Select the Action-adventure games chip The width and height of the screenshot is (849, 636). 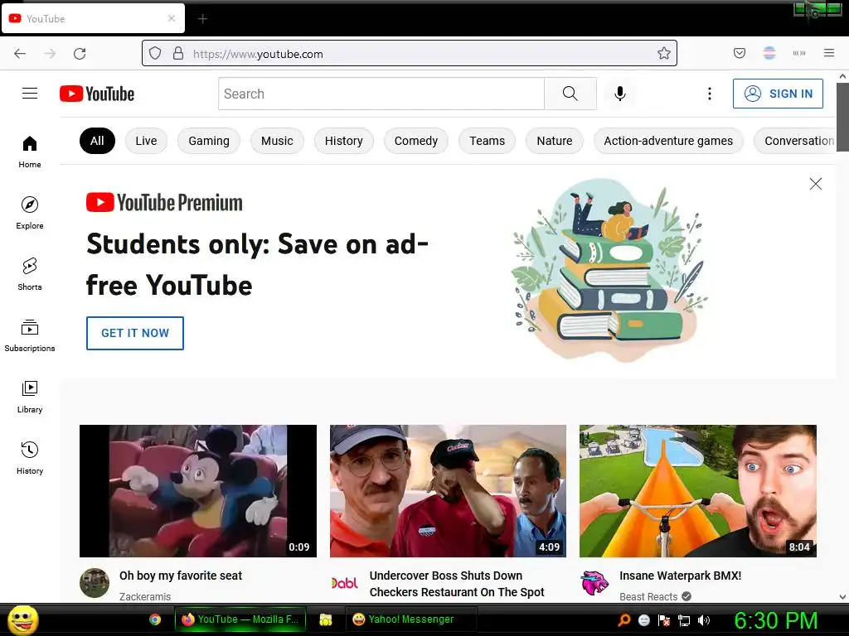[x=668, y=141]
